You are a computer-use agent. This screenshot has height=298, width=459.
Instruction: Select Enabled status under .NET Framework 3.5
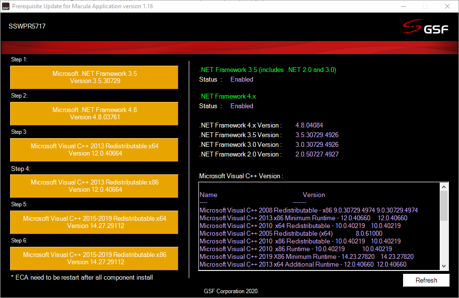click(x=242, y=80)
